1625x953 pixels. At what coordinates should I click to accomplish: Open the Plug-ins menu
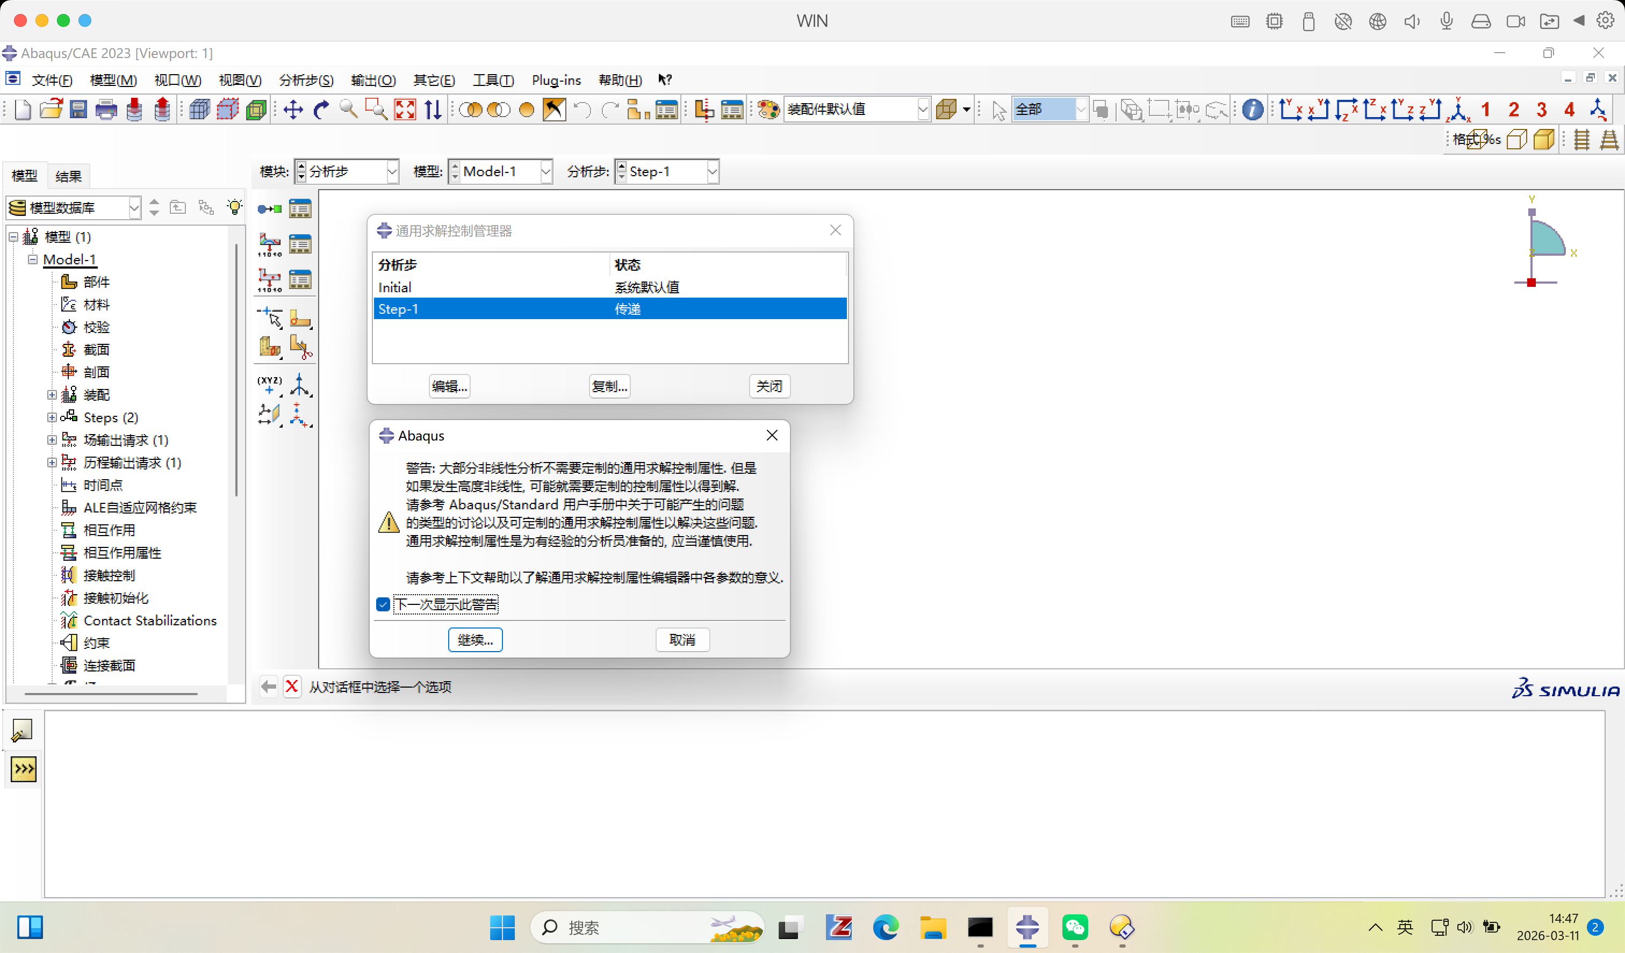[557, 80]
